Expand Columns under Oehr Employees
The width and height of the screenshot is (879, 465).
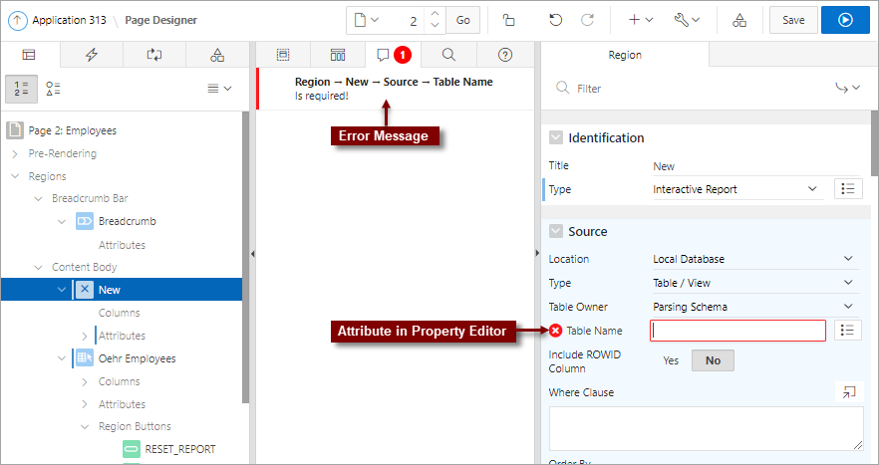[85, 381]
